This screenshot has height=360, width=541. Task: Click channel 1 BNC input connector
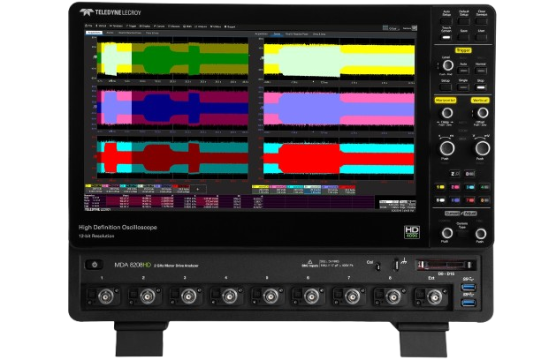tap(106, 296)
